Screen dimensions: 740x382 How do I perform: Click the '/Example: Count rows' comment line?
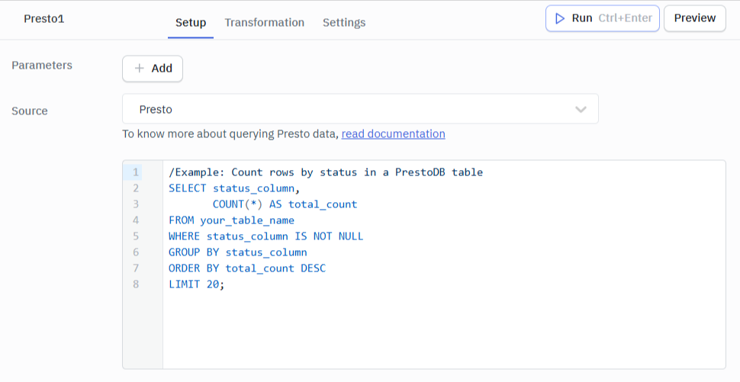326,172
